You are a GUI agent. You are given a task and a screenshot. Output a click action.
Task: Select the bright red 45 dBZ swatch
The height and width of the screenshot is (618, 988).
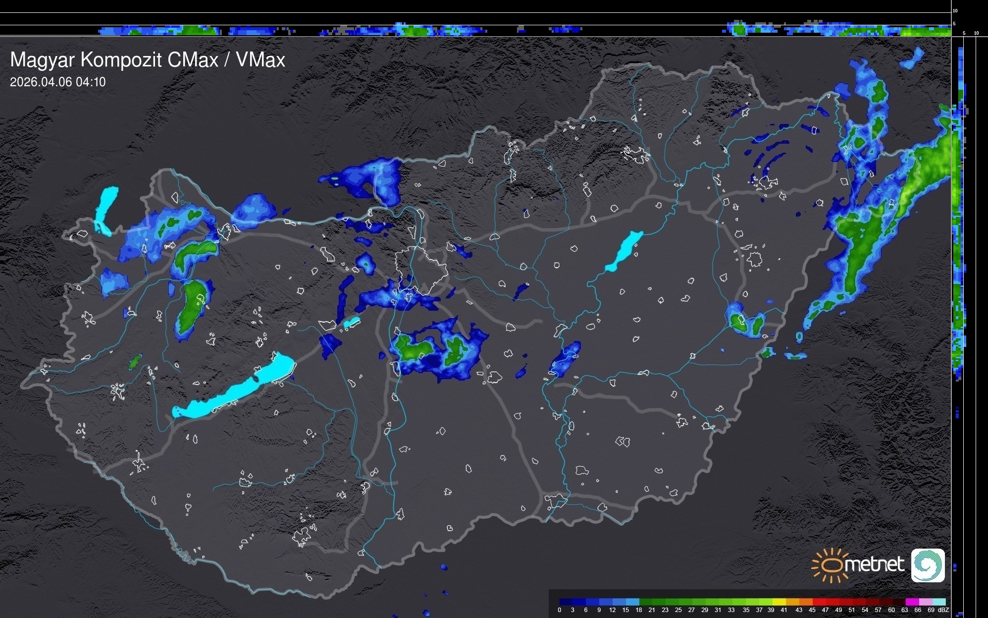coord(819,602)
